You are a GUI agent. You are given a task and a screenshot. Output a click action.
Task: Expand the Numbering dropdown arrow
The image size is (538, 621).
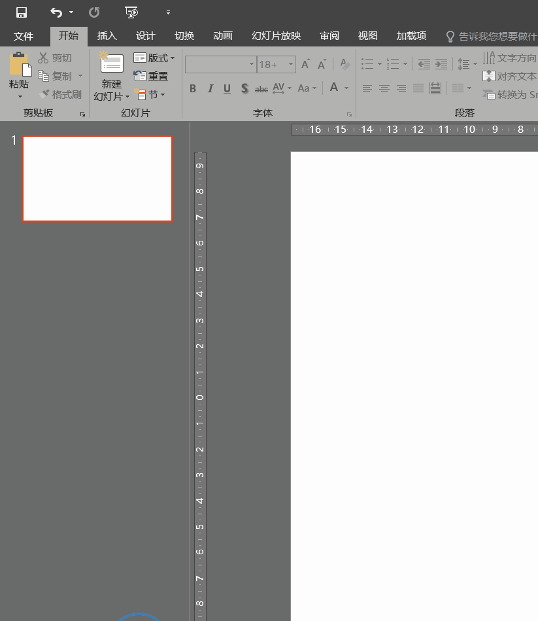(405, 64)
